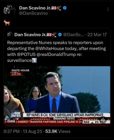Click the down-arrow emoji after surveillance

pyautogui.click(x=34, y=60)
